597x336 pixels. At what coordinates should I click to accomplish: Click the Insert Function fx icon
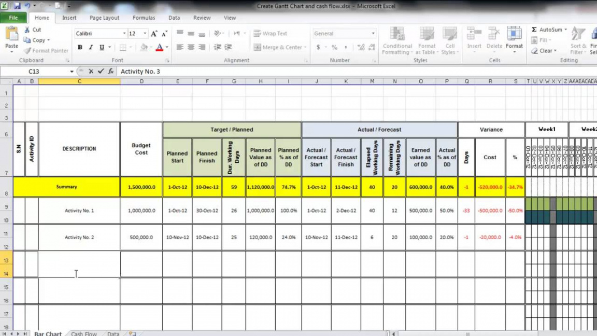(111, 72)
